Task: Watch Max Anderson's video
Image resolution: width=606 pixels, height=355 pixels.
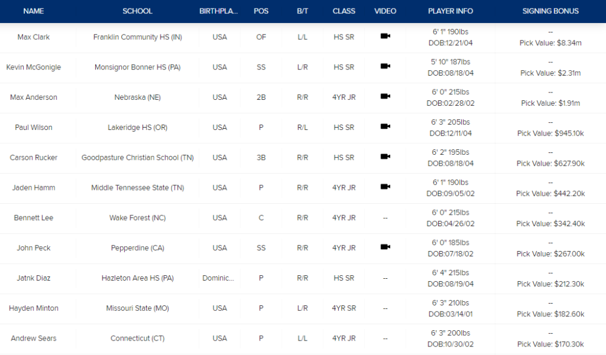Action: coord(385,97)
